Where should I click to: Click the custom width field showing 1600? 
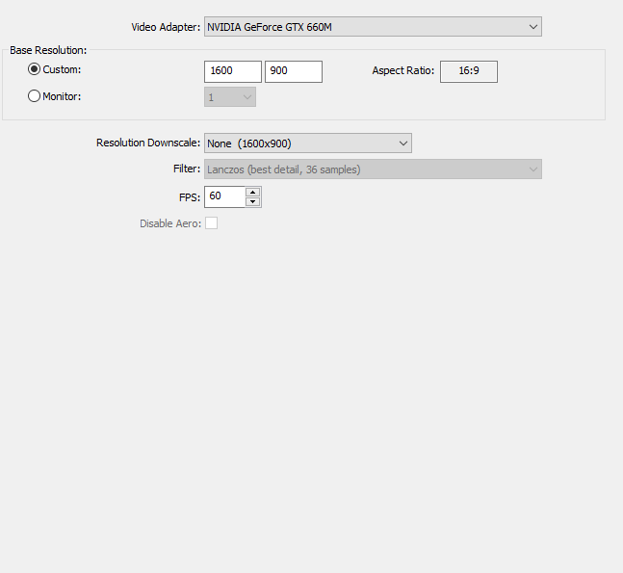coord(233,71)
